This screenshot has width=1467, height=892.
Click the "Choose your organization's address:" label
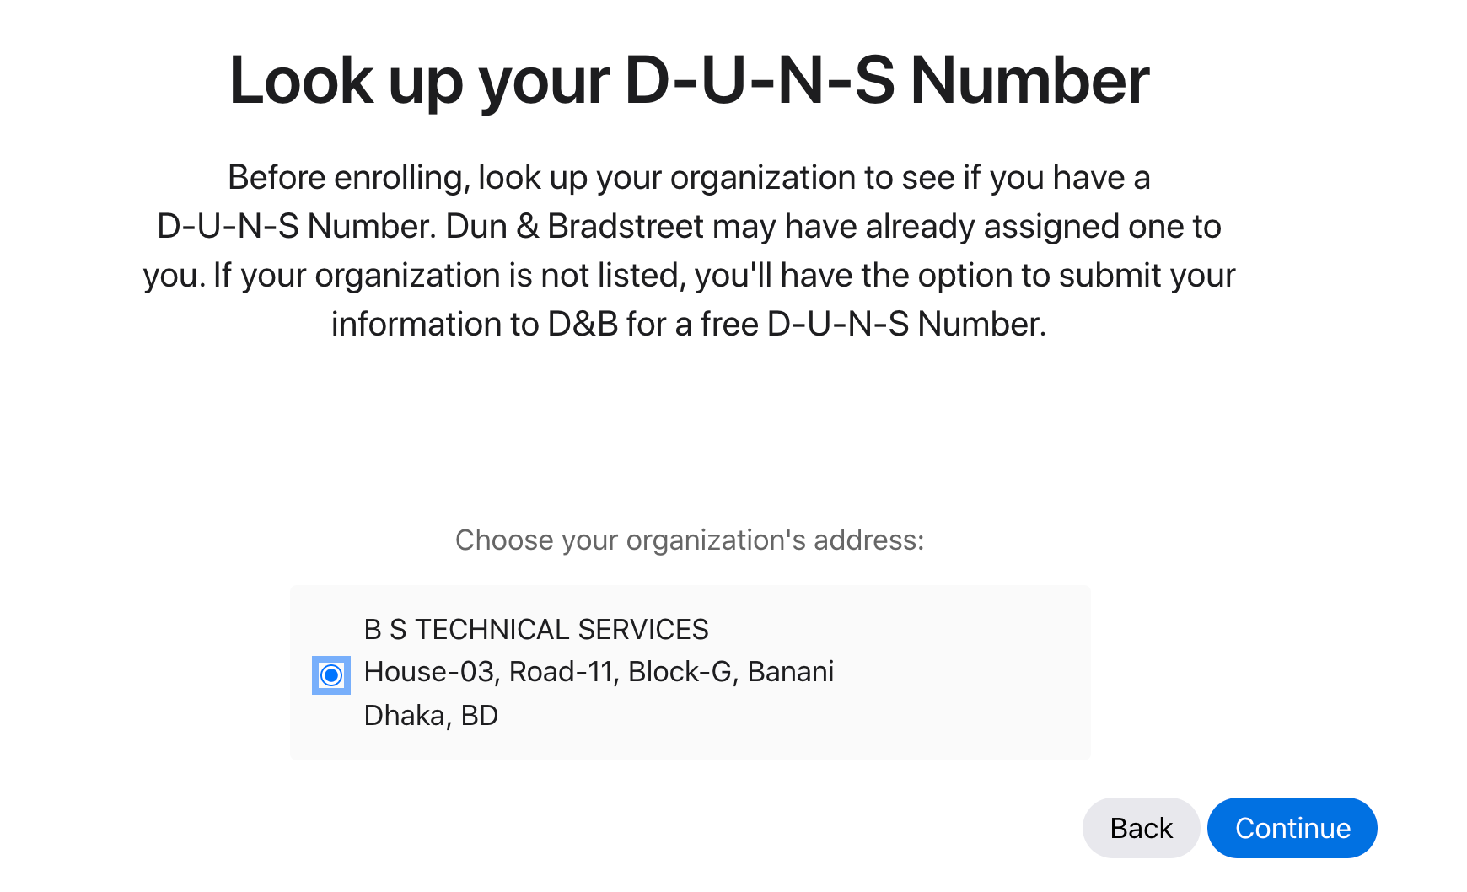(x=690, y=540)
